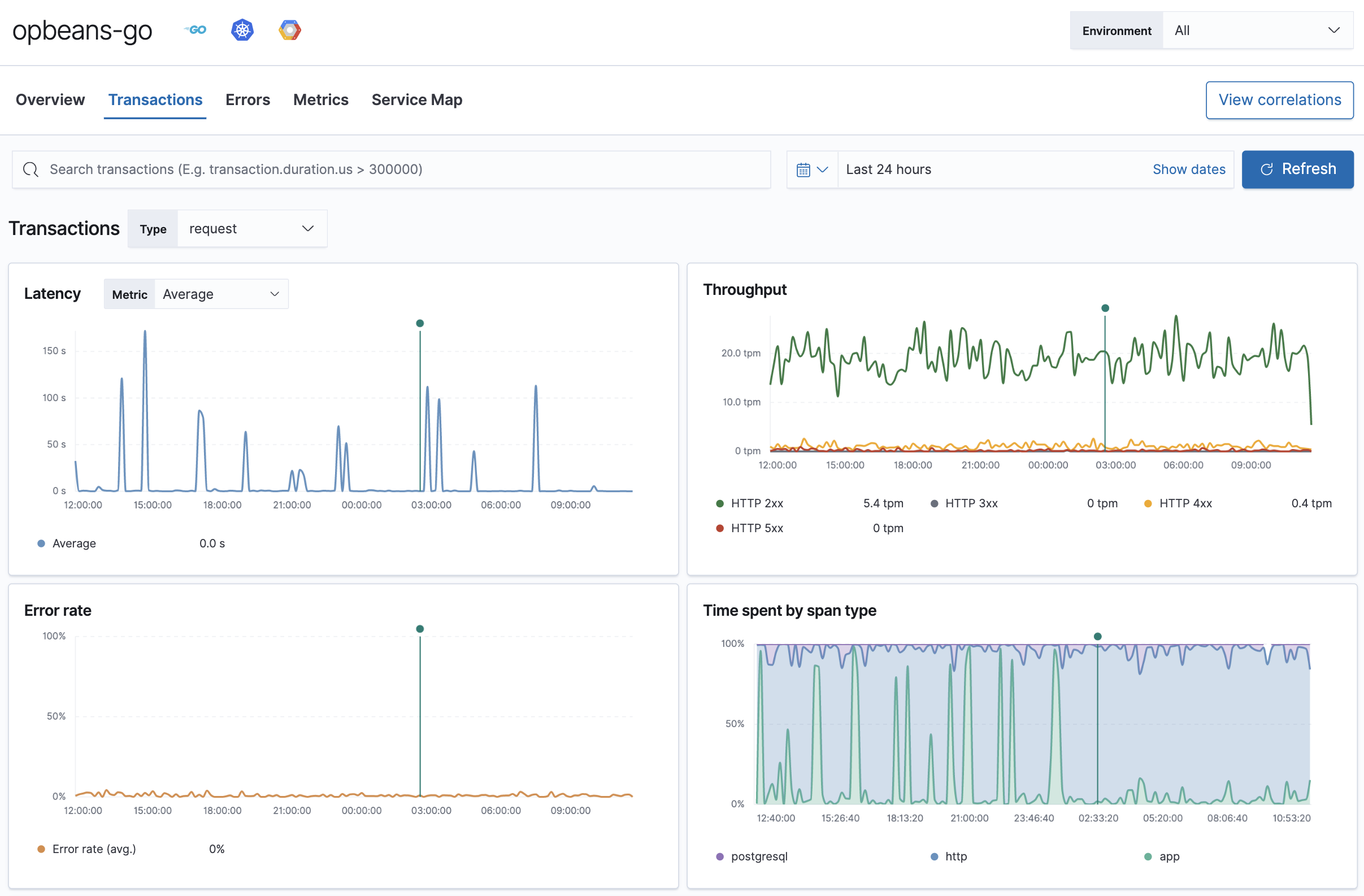Click the Kubernetes icon in header
1364x896 pixels.
click(243, 29)
